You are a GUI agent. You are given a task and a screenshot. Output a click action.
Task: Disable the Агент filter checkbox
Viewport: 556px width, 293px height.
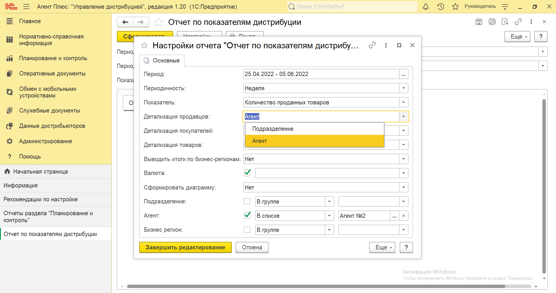(x=247, y=215)
